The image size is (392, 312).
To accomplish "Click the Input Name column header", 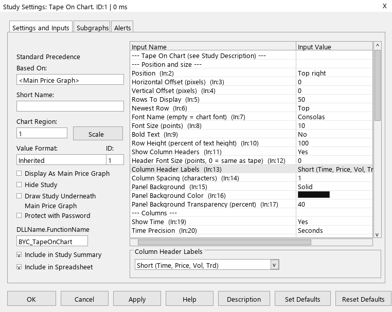I will pos(213,47).
